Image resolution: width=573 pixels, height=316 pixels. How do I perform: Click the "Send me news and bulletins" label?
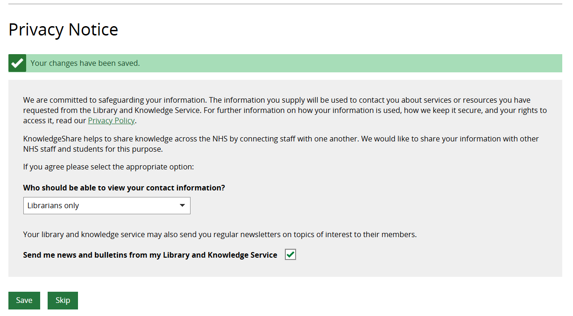[150, 255]
